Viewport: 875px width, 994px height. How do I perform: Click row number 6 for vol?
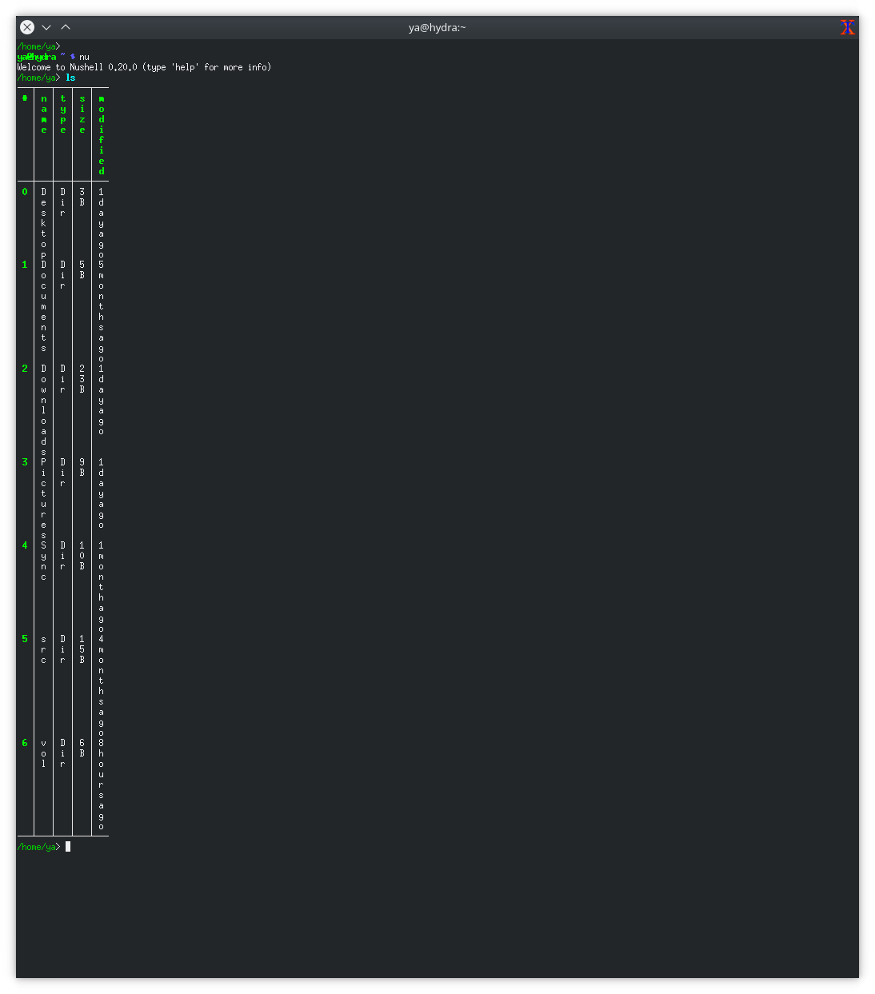(24, 742)
